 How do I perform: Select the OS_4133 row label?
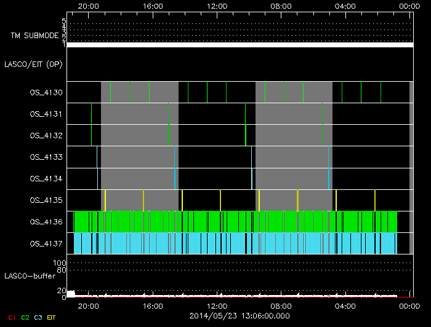pyautogui.click(x=46, y=157)
